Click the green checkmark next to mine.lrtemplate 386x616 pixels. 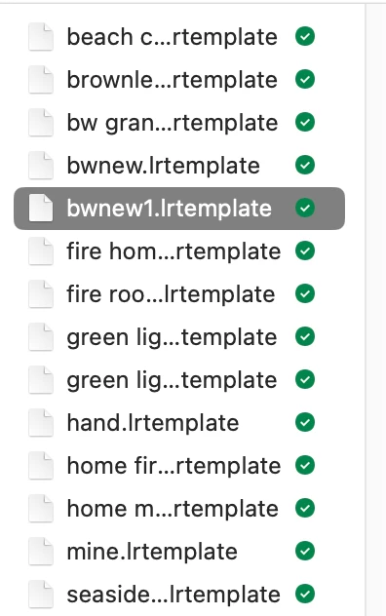click(x=305, y=551)
